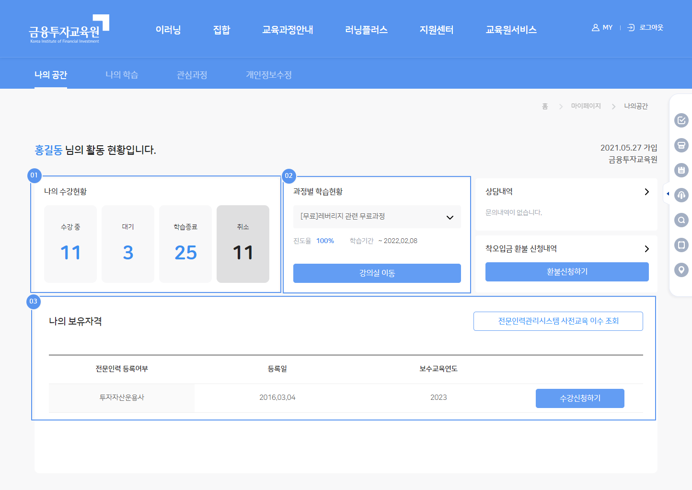Open the 레버리지 관련 무료과정 course dropdown
The image size is (692, 490).
click(377, 217)
